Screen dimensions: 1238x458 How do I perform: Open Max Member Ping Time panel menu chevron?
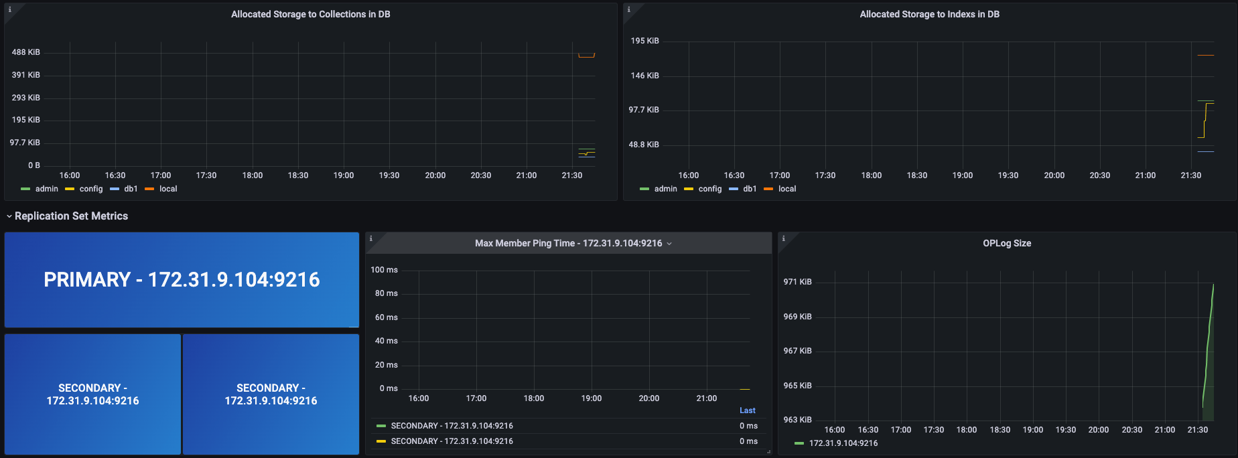click(x=669, y=244)
